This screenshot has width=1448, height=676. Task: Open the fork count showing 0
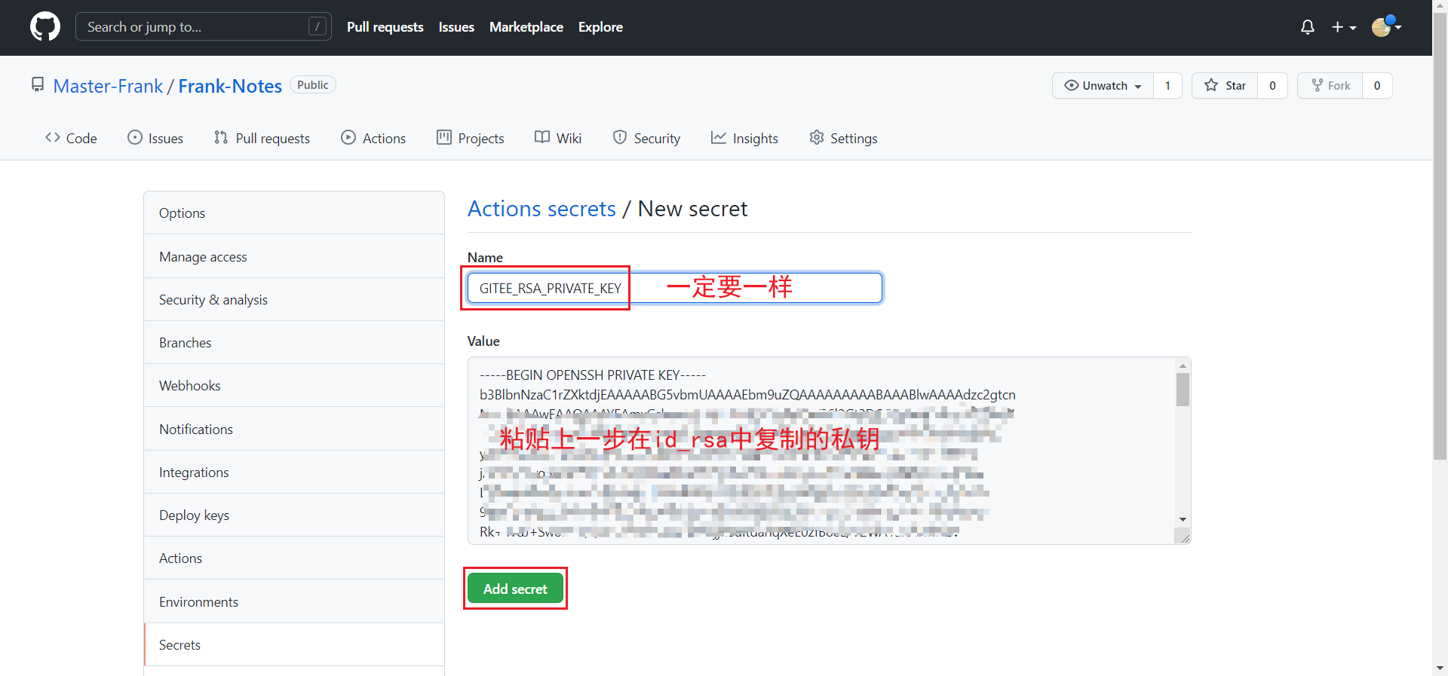click(x=1377, y=85)
